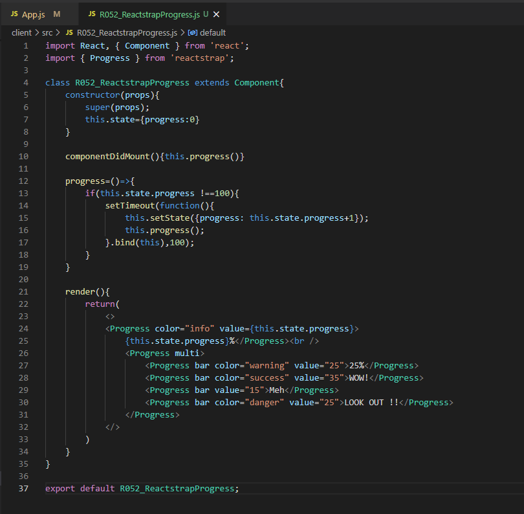Click the closing fragment tag on line 32
Image resolution: width=524 pixels, height=514 pixels.
point(113,427)
